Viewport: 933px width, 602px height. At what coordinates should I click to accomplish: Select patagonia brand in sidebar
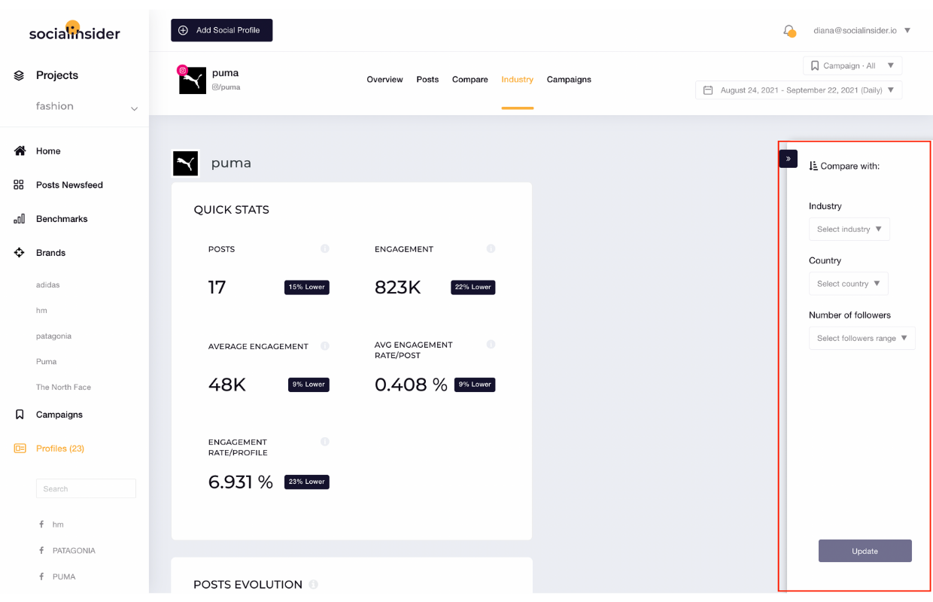pyautogui.click(x=53, y=336)
